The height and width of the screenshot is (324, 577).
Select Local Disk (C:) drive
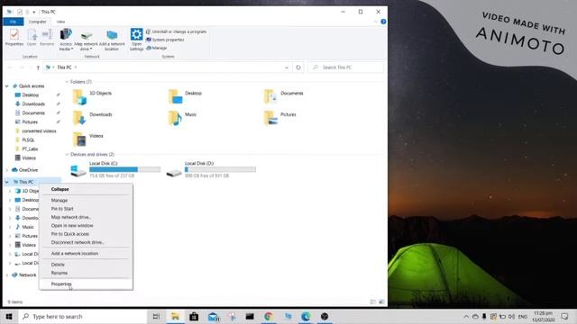point(115,169)
